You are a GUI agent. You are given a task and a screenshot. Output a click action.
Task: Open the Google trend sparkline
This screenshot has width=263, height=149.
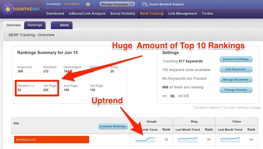[146, 140]
